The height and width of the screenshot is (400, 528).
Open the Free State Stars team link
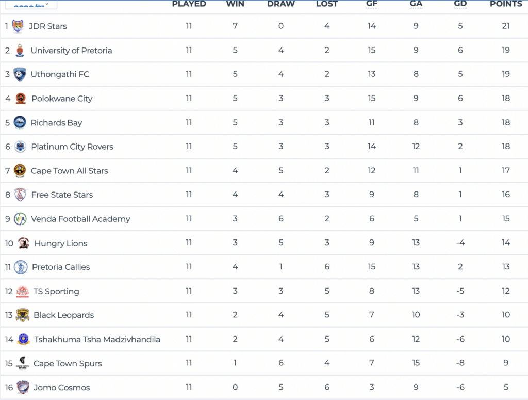[x=62, y=195]
